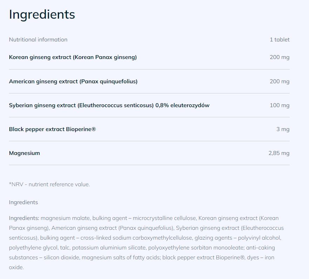309x279 pixels.
Task: Select the Magnesium row name
Action: pyautogui.click(x=25, y=153)
